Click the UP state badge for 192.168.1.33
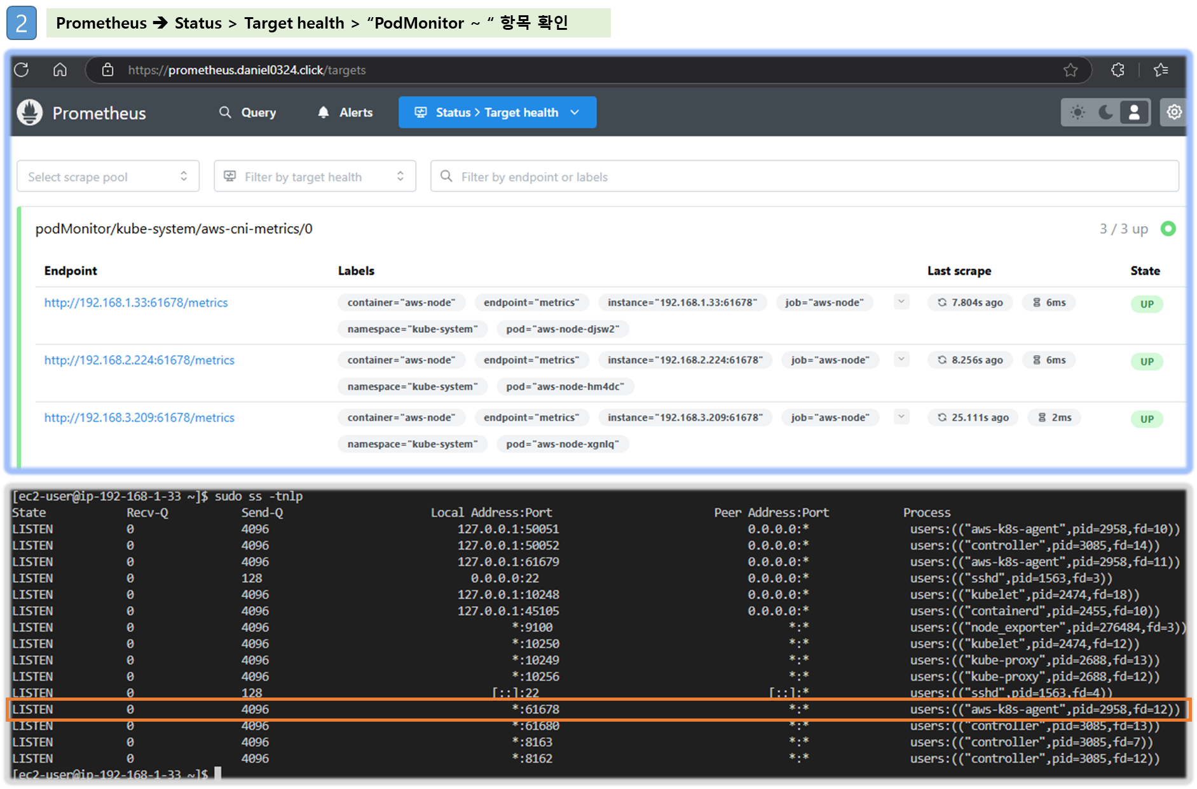 [x=1147, y=304]
